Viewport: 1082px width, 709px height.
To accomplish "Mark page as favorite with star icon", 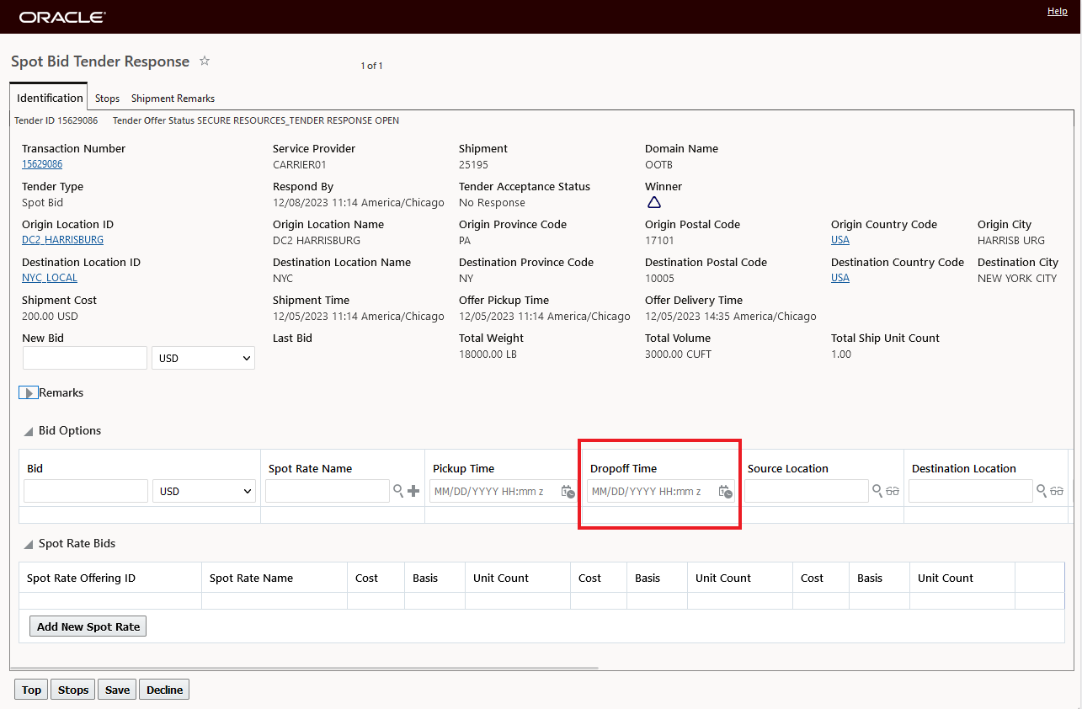I will click(x=205, y=61).
